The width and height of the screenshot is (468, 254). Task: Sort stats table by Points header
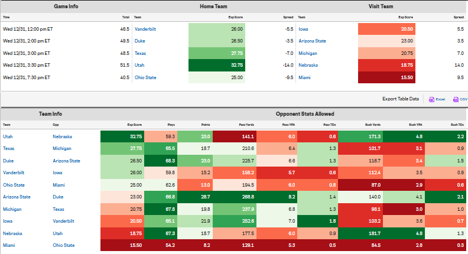(206, 125)
